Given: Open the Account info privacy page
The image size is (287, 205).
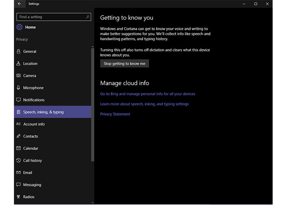Looking at the screenshot, I should pyautogui.click(x=34, y=124).
